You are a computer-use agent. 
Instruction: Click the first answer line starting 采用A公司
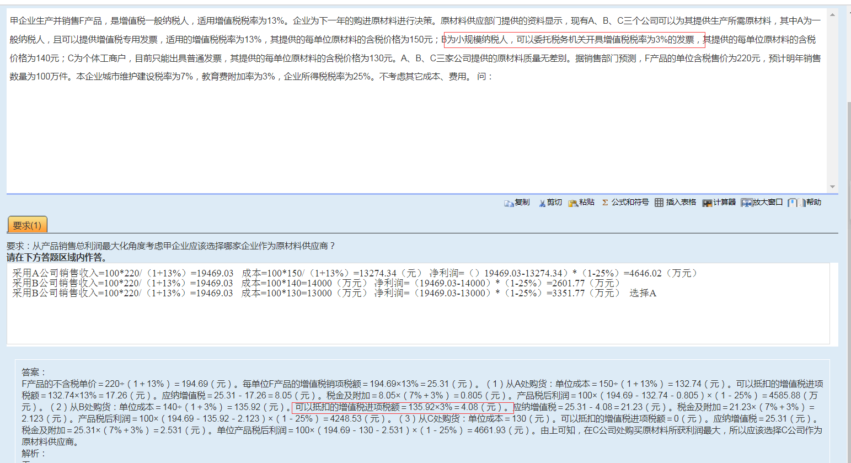(x=353, y=273)
